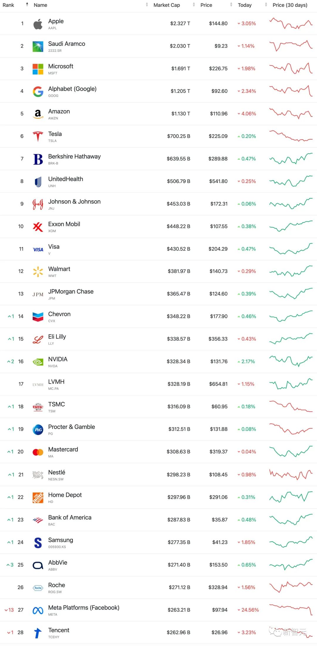Click the Mastercard logo icon
317x646 pixels.
pos(38,452)
